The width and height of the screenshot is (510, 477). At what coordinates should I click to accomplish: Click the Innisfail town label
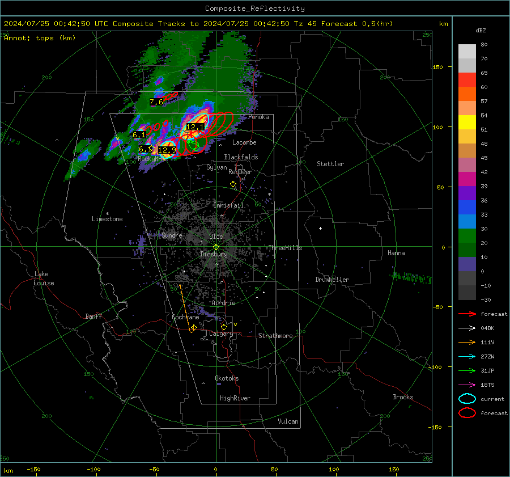(228, 205)
